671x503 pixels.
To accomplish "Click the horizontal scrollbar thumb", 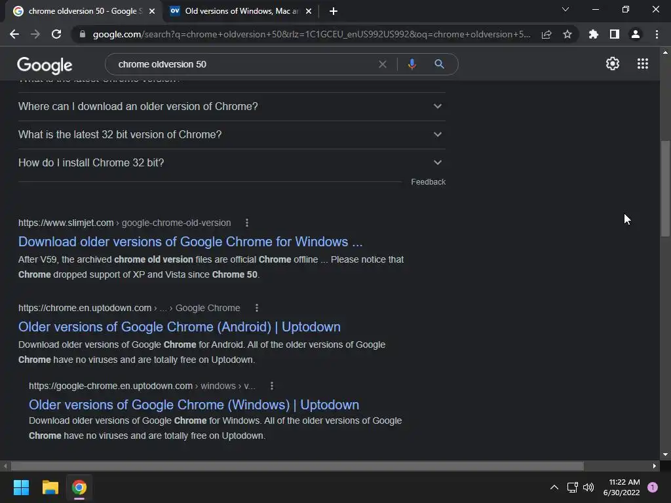I will [x=297, y=466].
